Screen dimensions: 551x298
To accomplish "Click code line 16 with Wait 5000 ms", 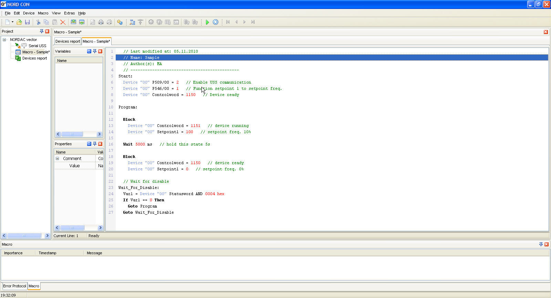I will (332, 144).
